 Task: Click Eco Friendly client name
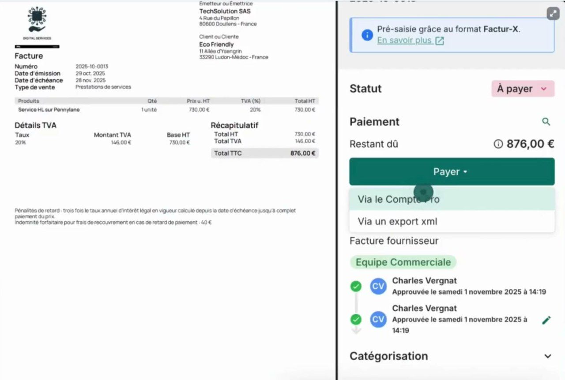click(x=216, y=45)
